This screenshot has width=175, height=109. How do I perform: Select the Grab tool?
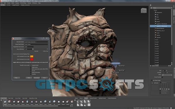14,102
